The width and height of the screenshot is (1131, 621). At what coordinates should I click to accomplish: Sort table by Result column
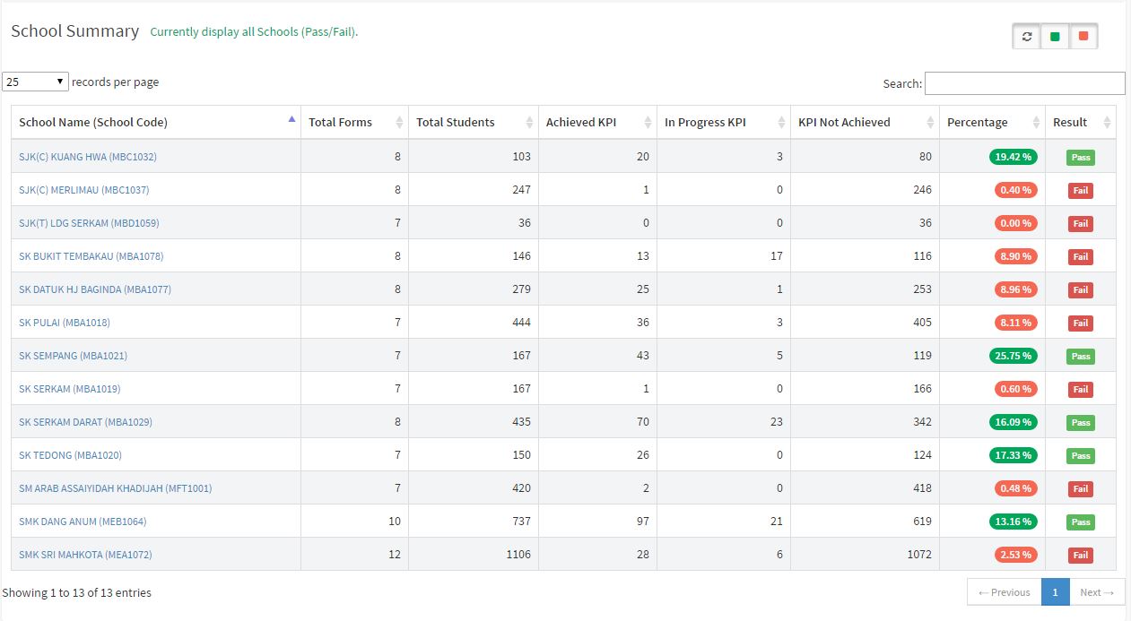[x=1081, y=122]
